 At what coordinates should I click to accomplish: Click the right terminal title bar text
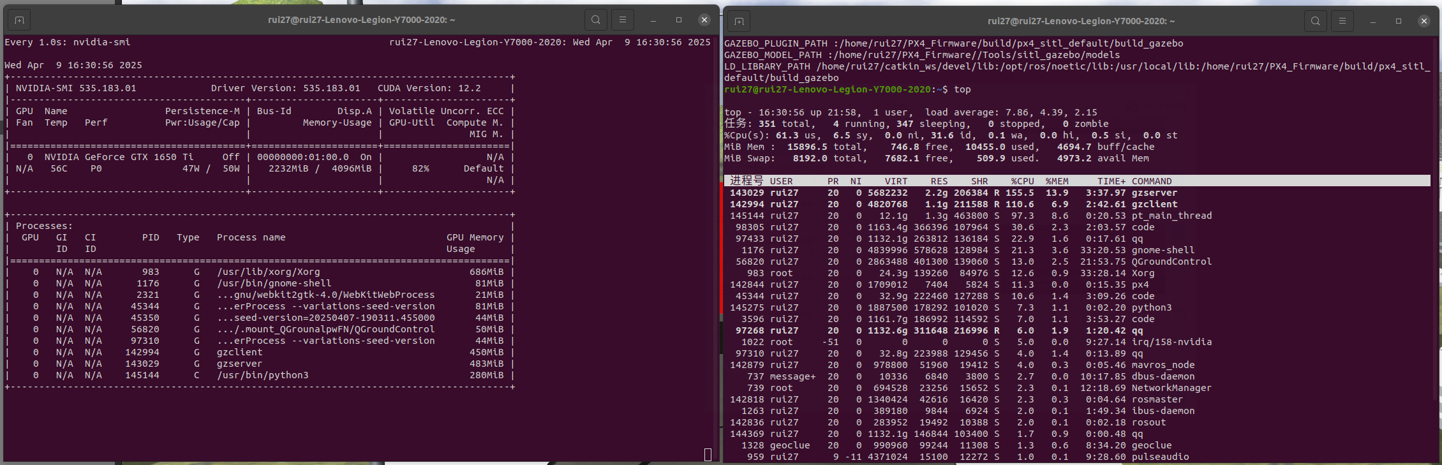(x=1081, y=21)
